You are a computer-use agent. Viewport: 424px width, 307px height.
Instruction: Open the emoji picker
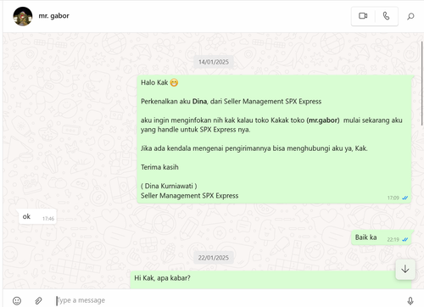coord(17,300)
